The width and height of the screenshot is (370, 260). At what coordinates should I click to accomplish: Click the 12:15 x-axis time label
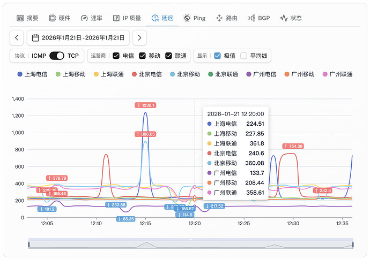point(145,224)
